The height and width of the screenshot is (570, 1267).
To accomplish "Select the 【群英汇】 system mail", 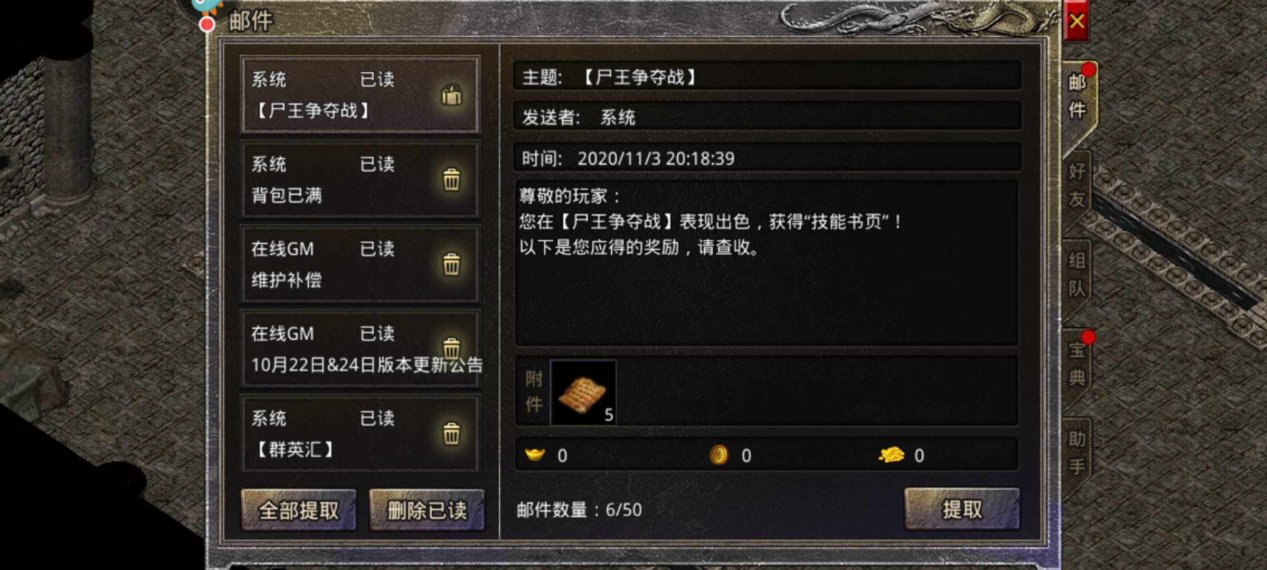I will (x=360, y=433).
